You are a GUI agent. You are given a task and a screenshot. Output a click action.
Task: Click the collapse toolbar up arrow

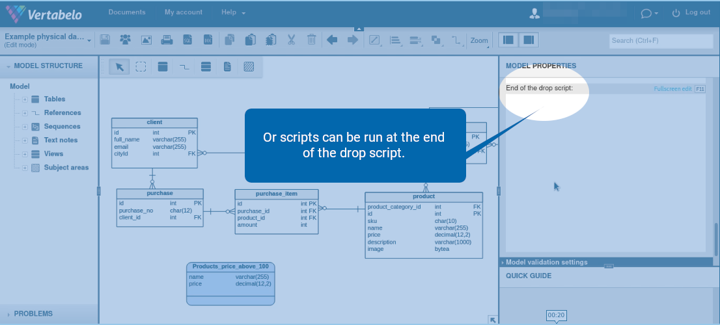pyautogui.click(x=359, y=29)
